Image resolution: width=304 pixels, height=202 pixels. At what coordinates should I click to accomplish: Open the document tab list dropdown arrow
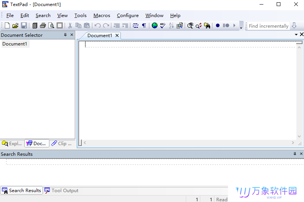point(296,34)
